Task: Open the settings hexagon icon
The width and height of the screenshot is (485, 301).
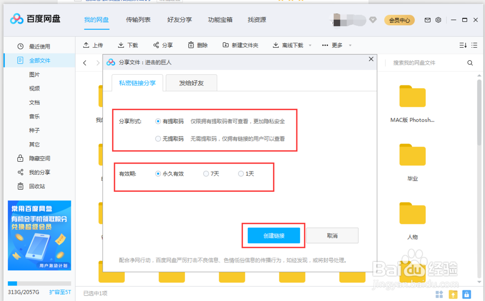Action: [x=438, y=20]
